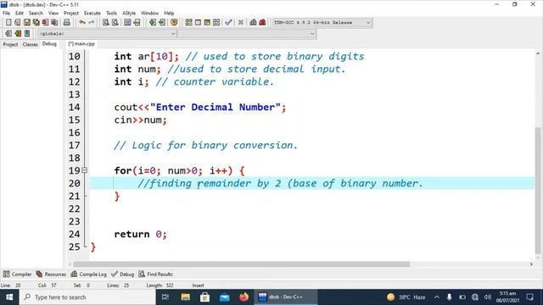Rebuild all toolbar icon
Image resolution: width=543 pixels, height=305 pixels.
216,23
